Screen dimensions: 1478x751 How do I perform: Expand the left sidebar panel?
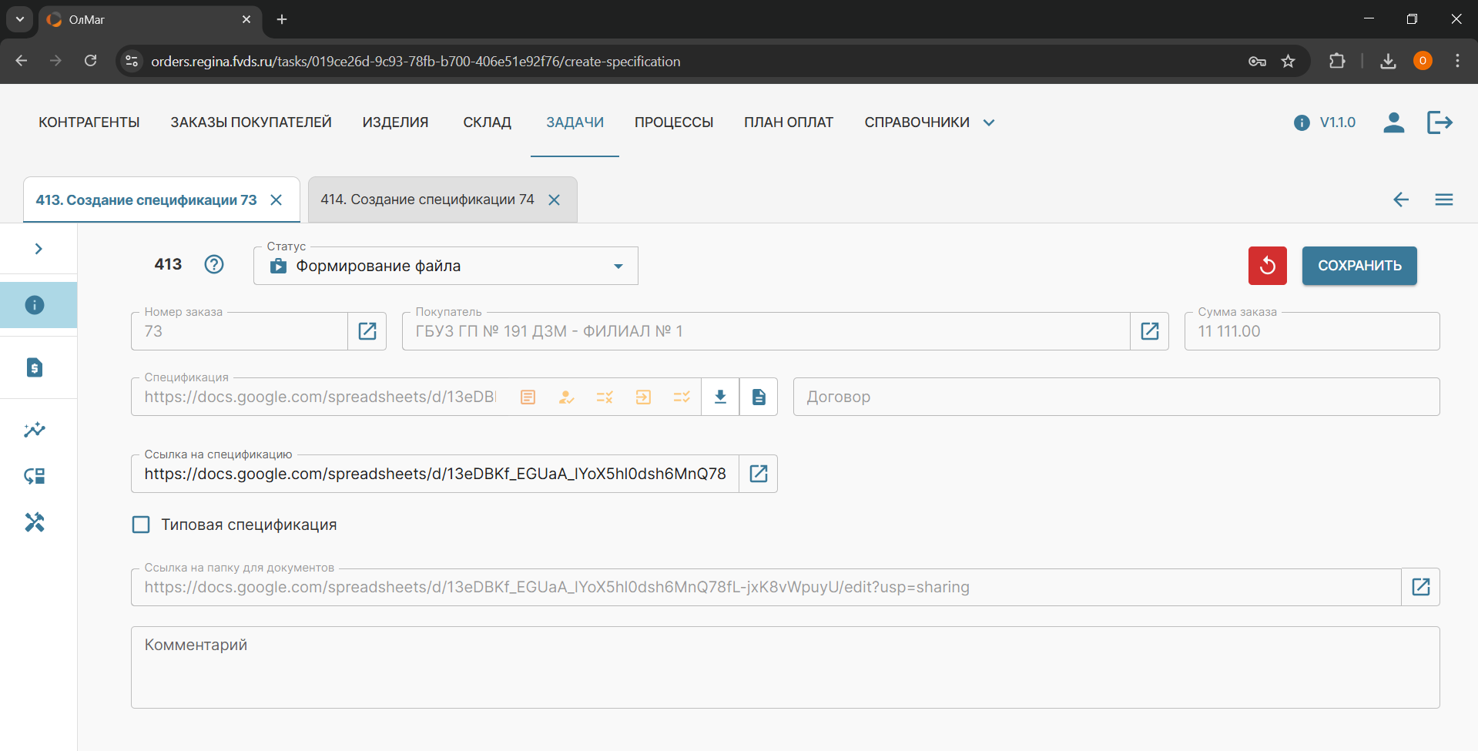click(39, 249)
